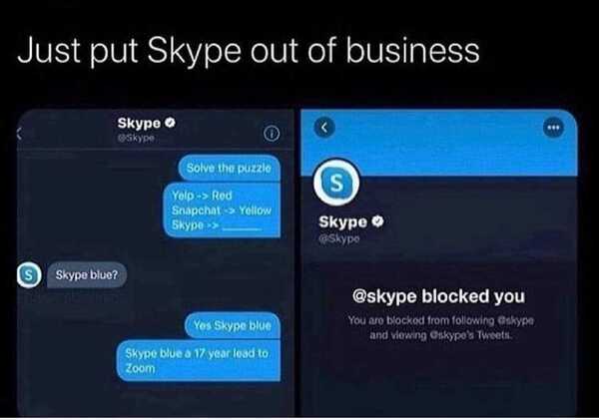Click the verified badge next to the profile name

[x=377, y=221]
